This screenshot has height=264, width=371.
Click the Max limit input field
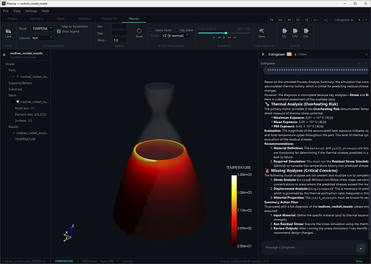pos(119,33)
